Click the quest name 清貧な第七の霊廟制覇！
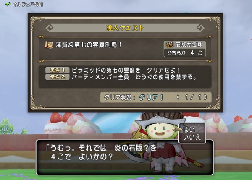The width and height of the screenshot is (252, 180). tap(89, 45)
